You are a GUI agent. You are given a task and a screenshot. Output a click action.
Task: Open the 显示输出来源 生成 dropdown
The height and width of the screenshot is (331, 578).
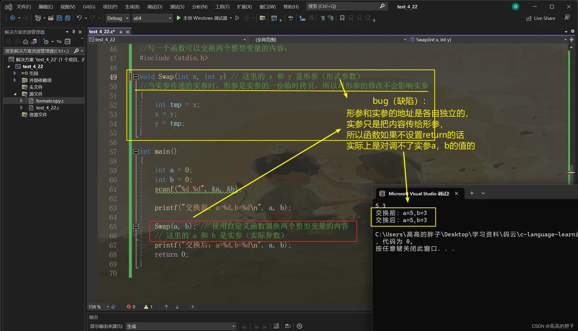tap(181, 326)
